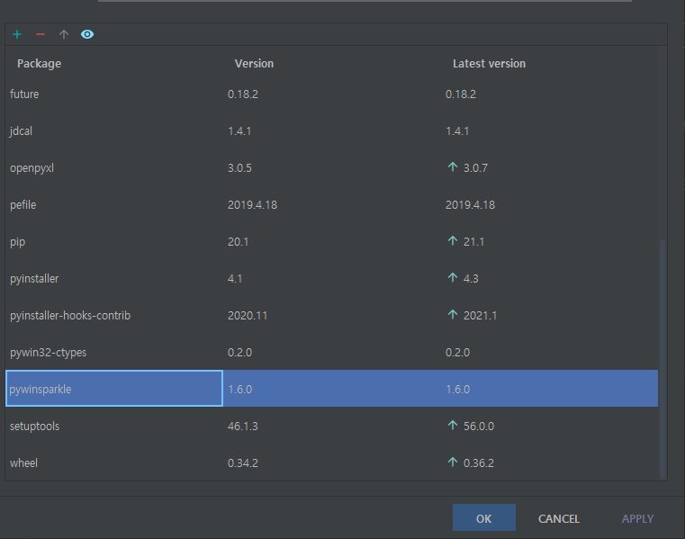Click upgrade arrow beside openpyxl 3.0.7

coord(452,167)
